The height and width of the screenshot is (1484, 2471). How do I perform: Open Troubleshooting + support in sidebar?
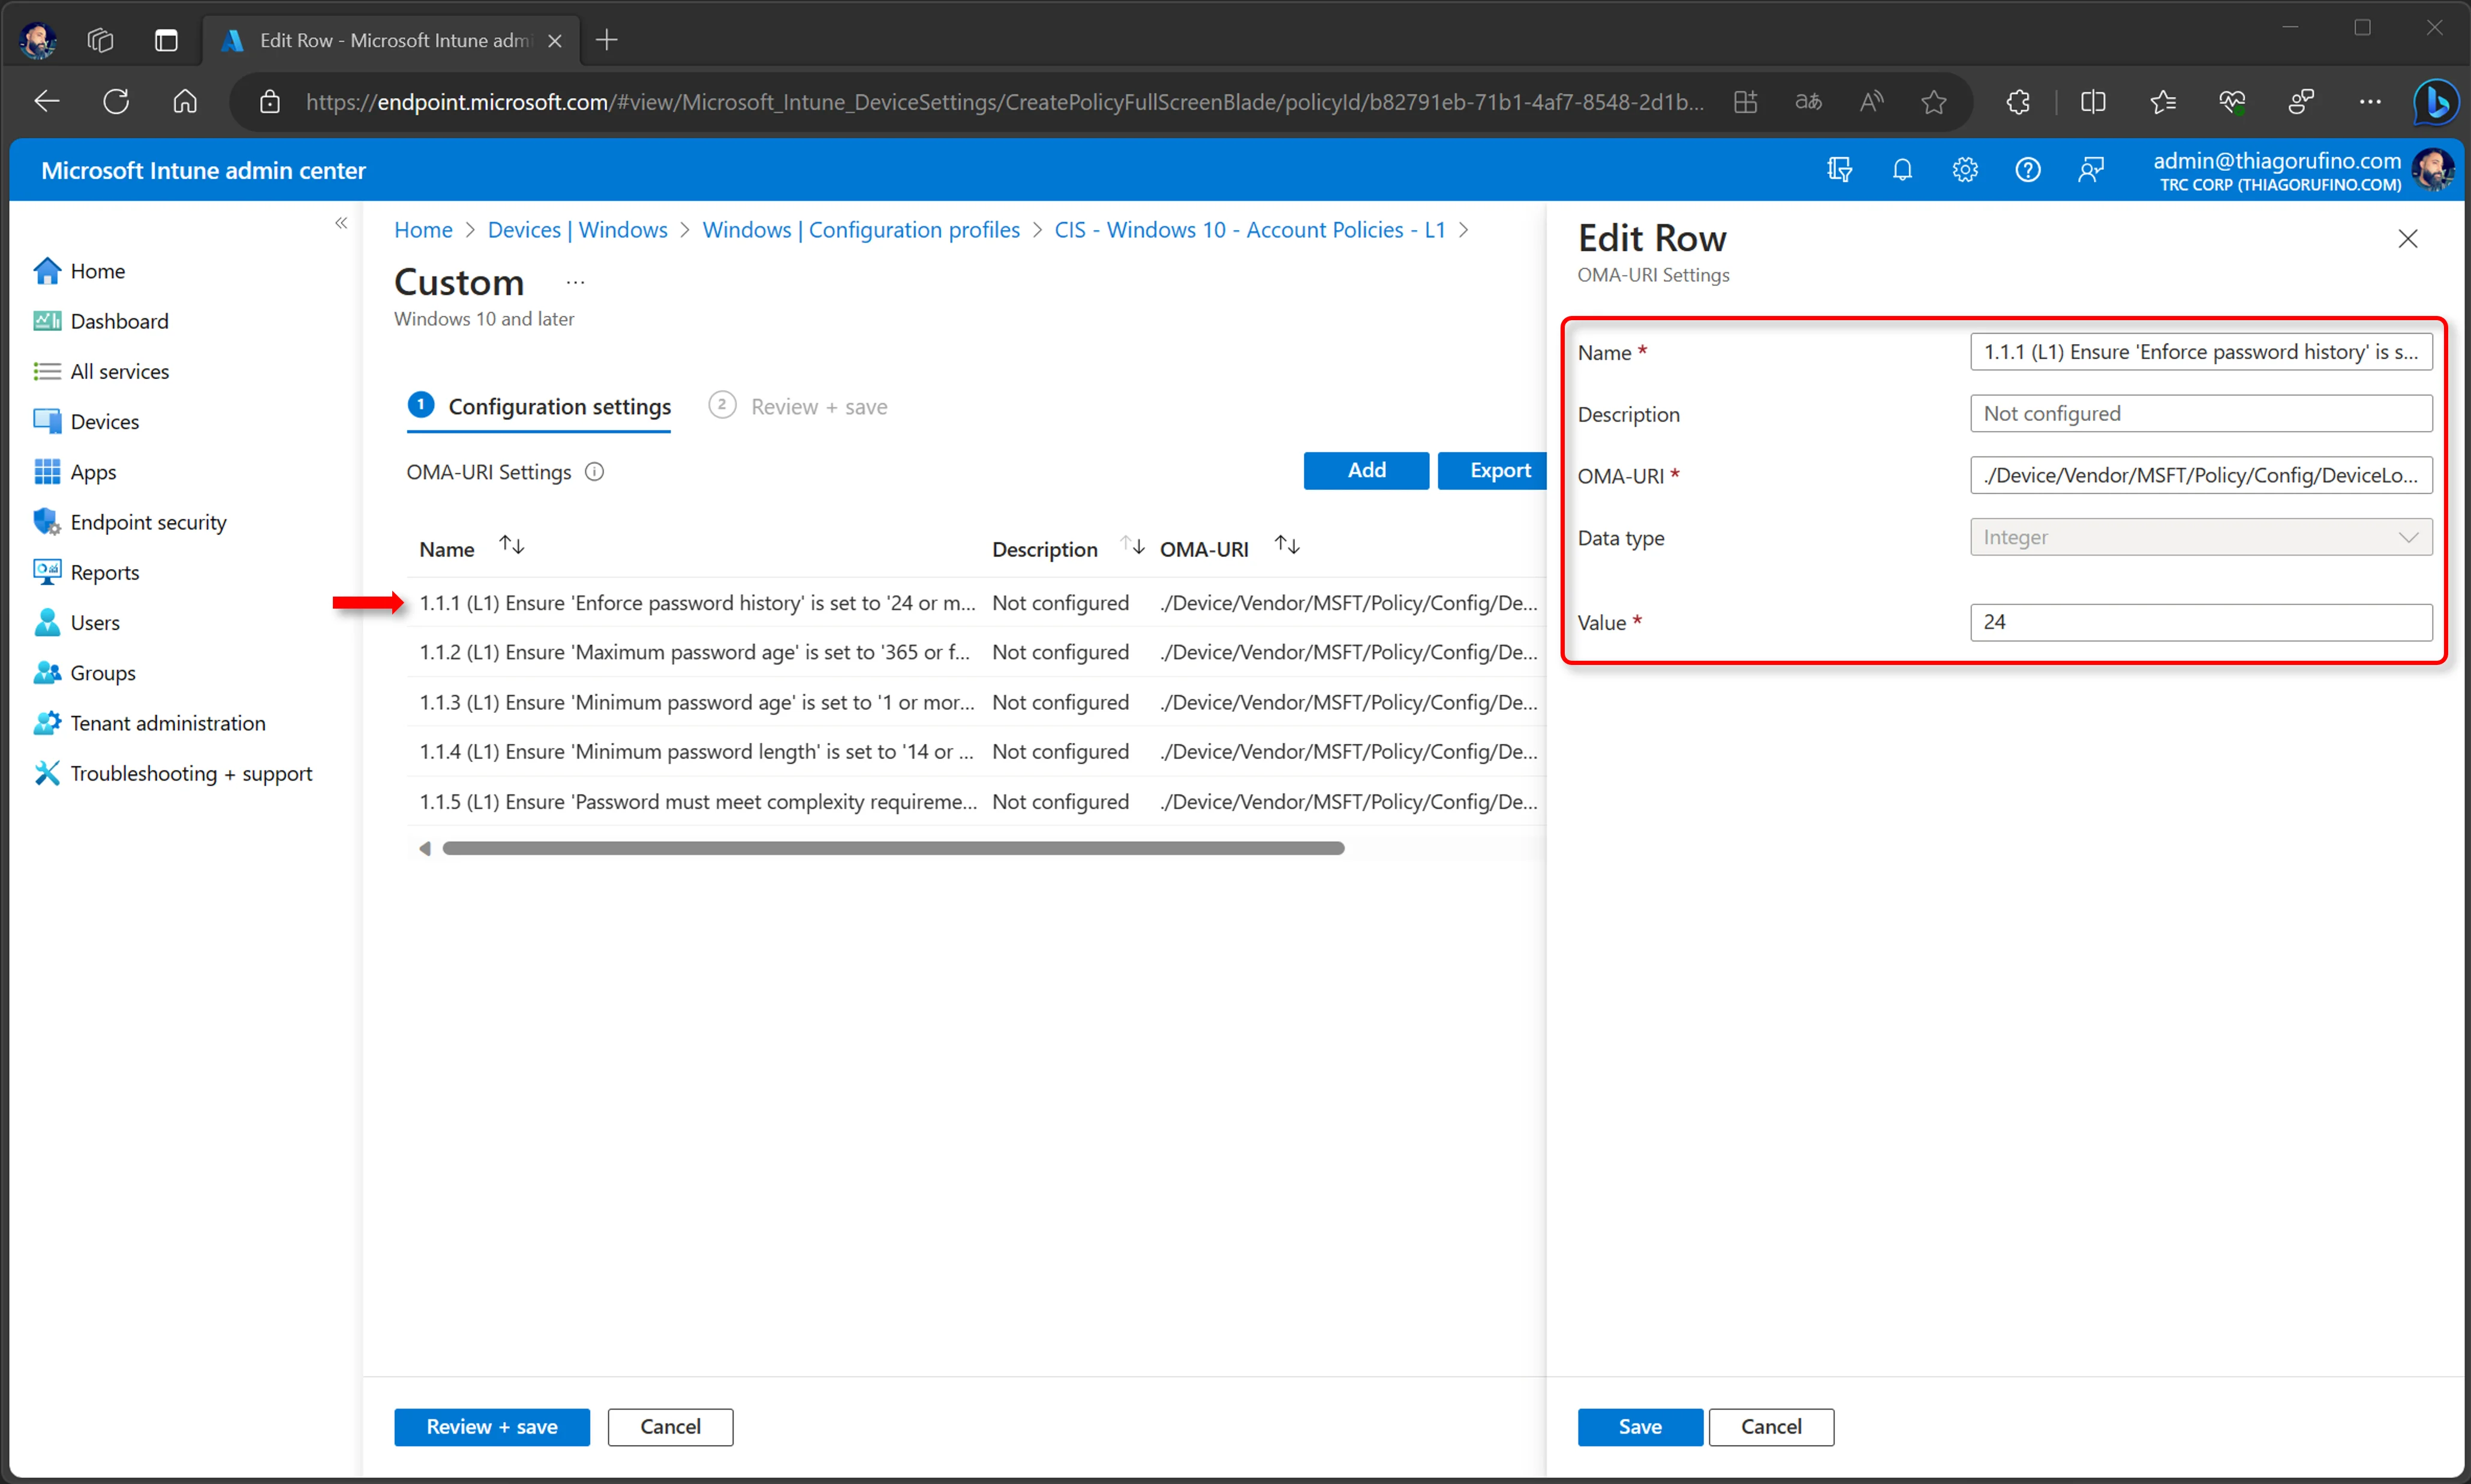tap(191, 773)
